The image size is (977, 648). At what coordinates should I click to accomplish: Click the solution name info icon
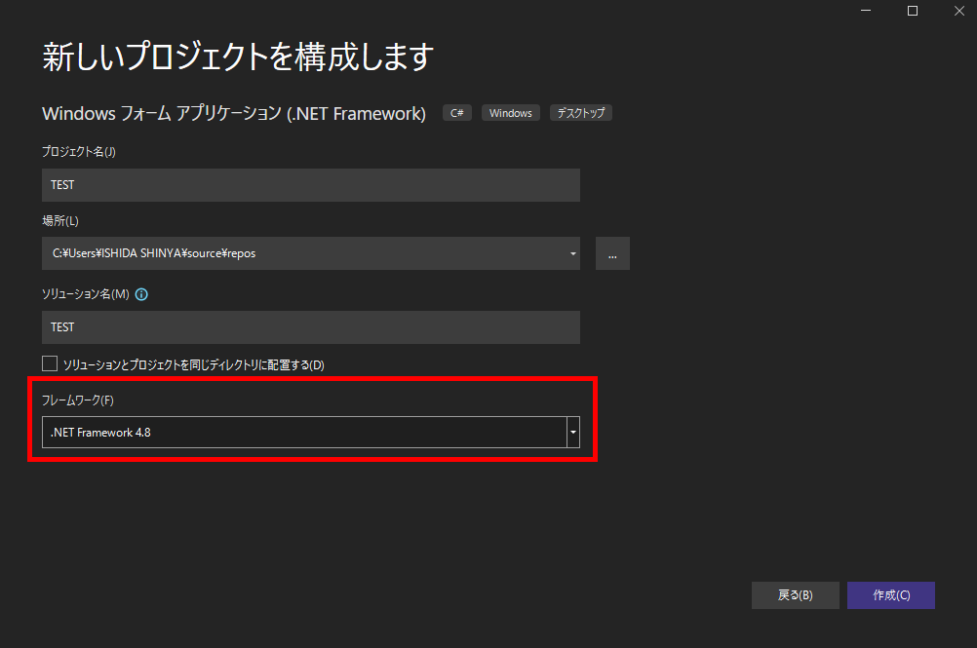coord(141,294)
